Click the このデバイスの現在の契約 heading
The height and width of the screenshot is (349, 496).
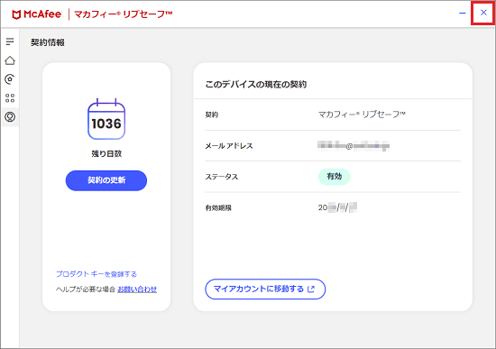[x=256, y=85]
